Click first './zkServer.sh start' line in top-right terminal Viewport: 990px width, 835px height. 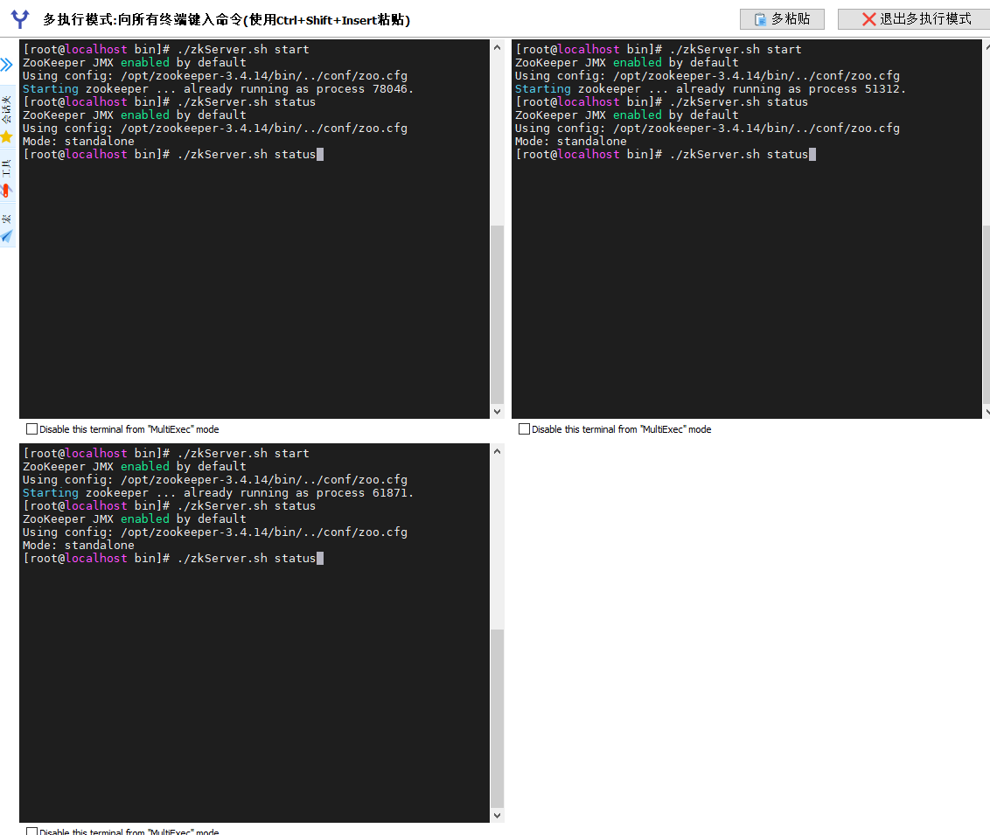click(658, 49)
